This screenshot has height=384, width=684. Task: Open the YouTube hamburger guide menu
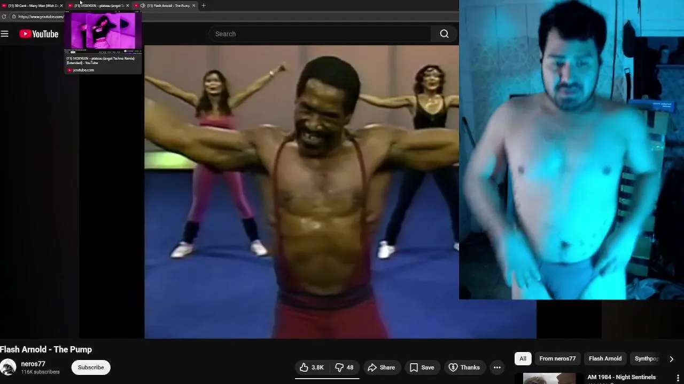[5, 34]
